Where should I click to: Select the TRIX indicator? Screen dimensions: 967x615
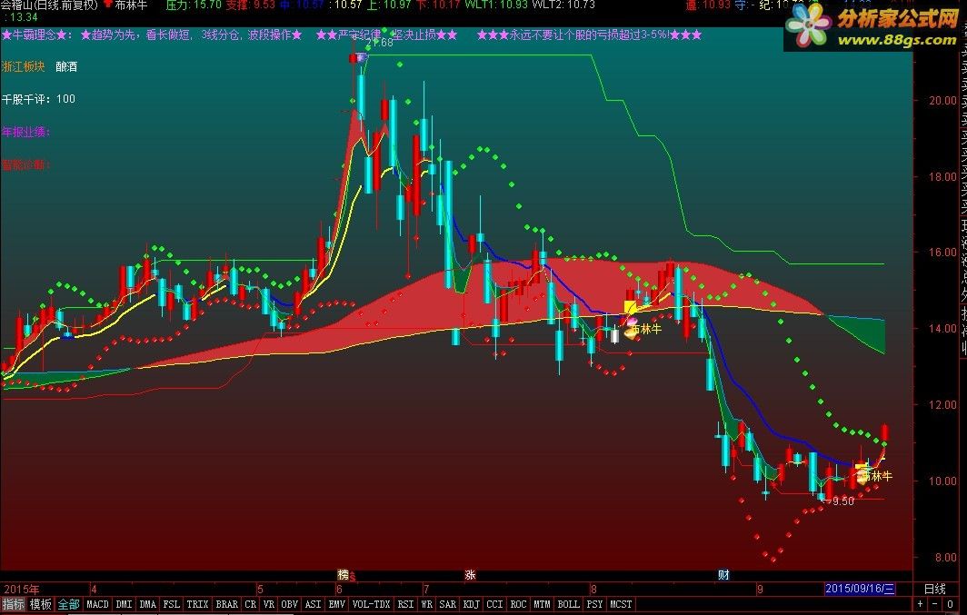click(x=197, y=604)
